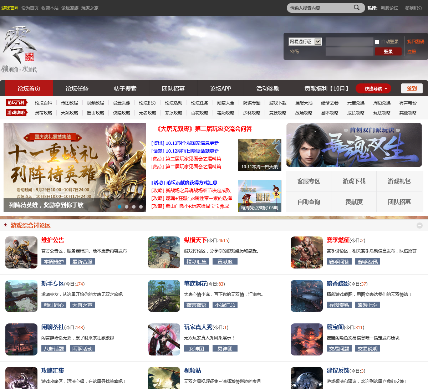
Task: Toggle the 自动登录 checkbox
Action: 377,42
